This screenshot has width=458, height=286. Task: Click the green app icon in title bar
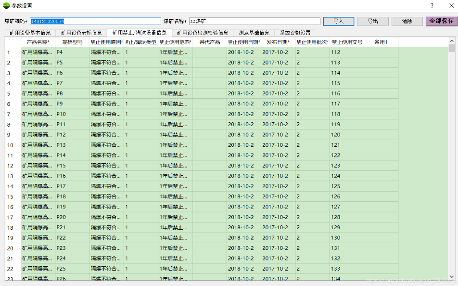(x=6, y=6)
